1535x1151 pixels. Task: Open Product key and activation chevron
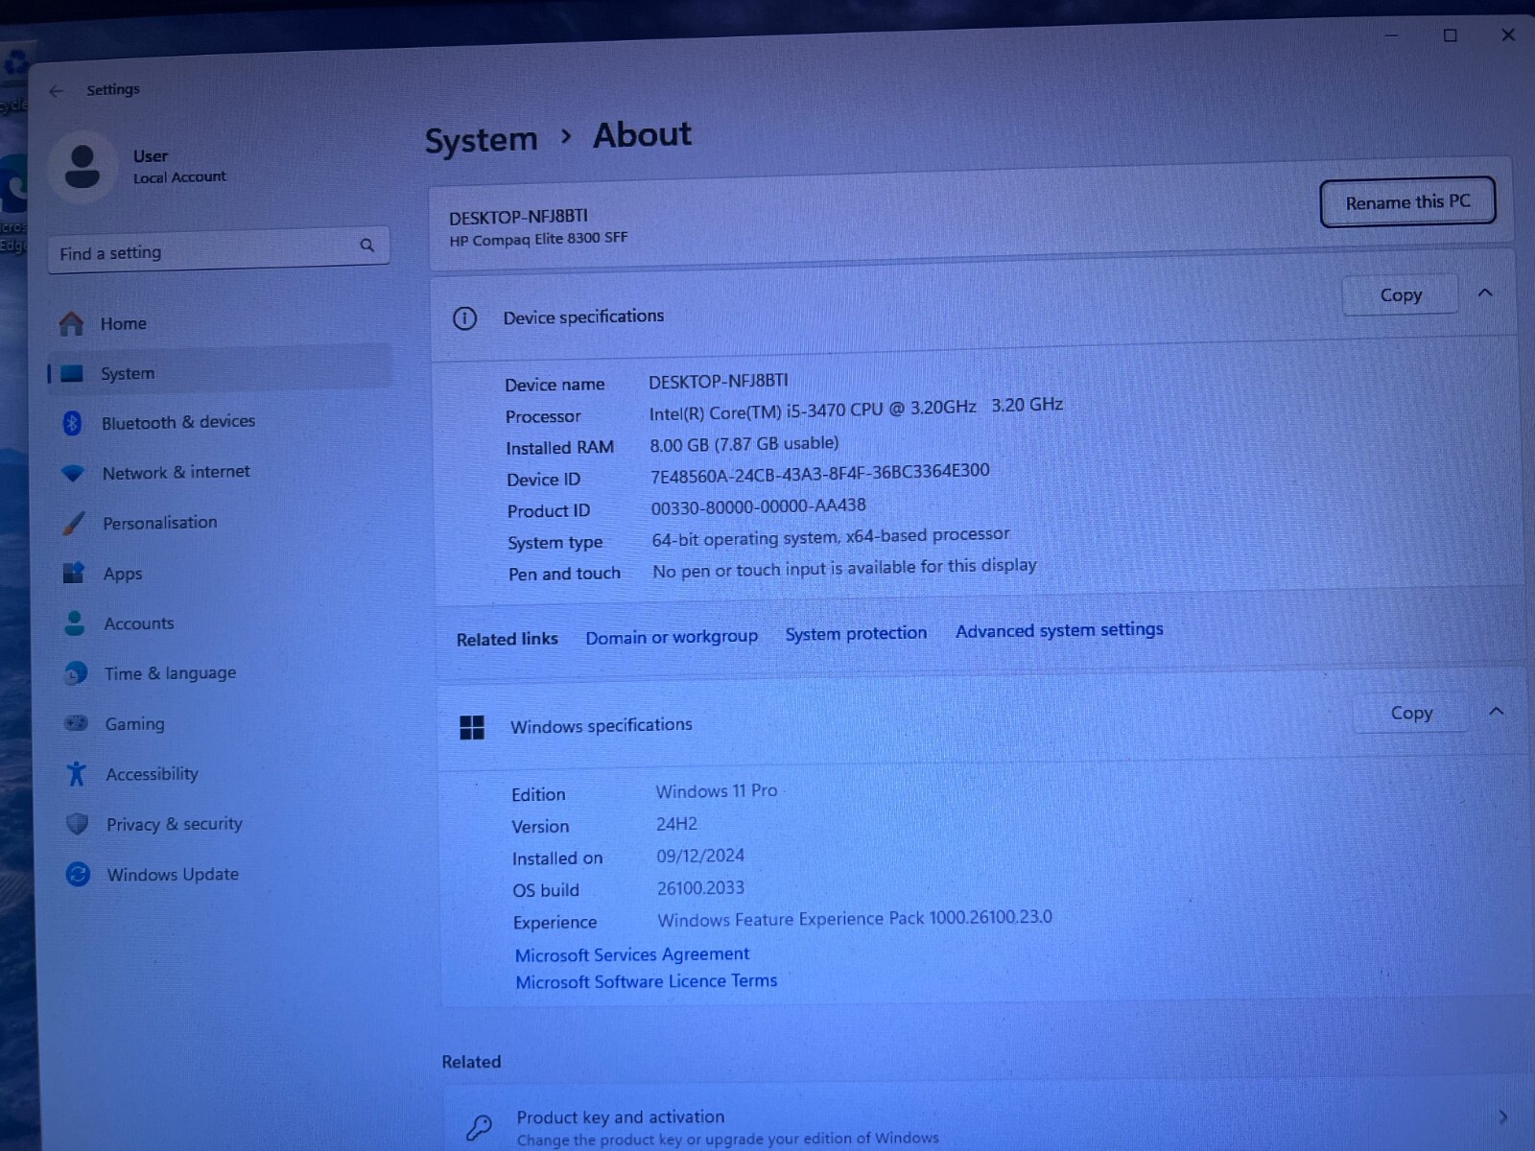pos(1503,1116)
